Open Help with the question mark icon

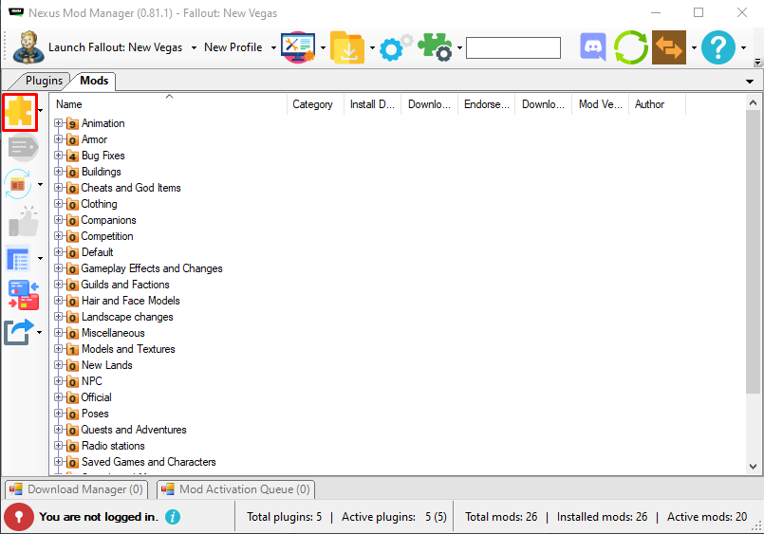pos(718,47)
